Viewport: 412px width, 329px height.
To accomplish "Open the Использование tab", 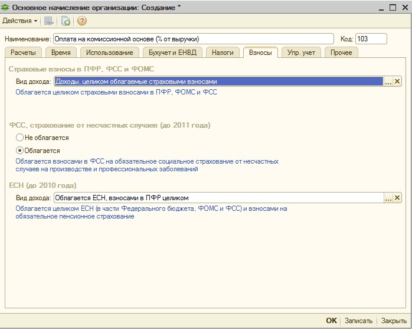I will (110, 53).
